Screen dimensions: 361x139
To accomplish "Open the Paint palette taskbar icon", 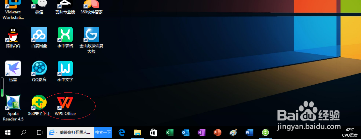I will coord(233,132).
